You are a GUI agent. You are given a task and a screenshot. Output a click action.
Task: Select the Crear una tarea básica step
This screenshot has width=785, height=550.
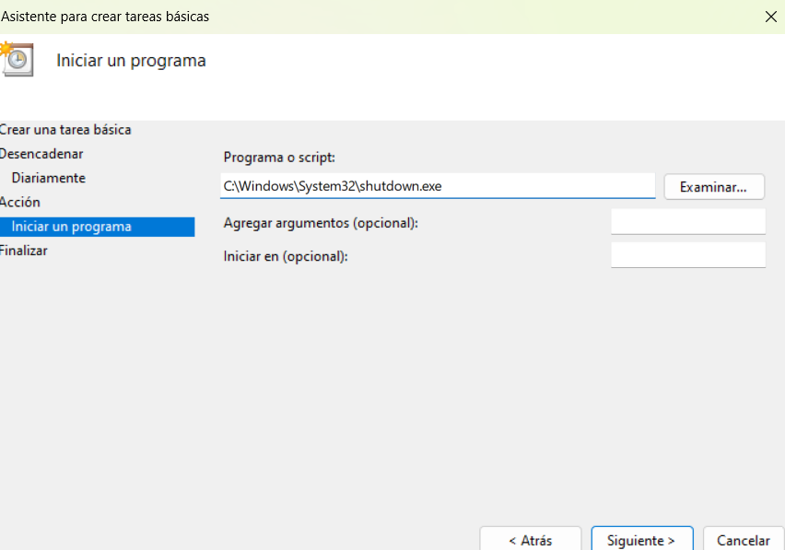point(65,130)
